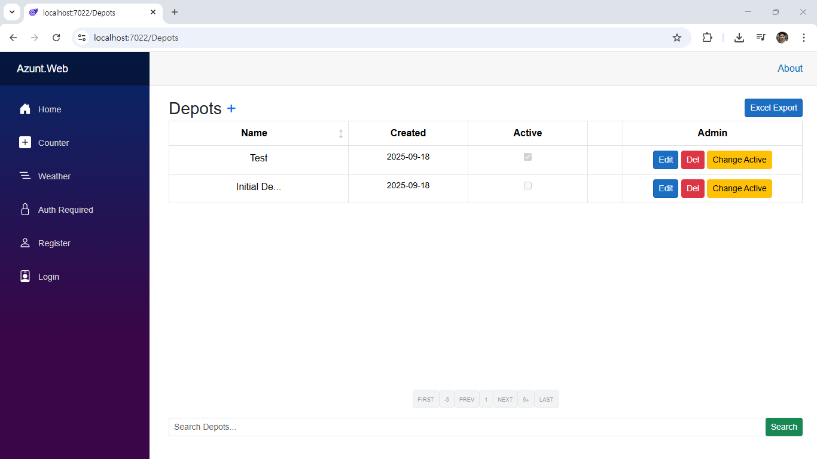Click the Register person icon

pyautogui.click(x=25, y=243)
